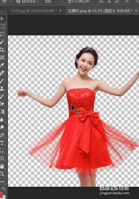Select the Hand tool

tap(2, 166)
